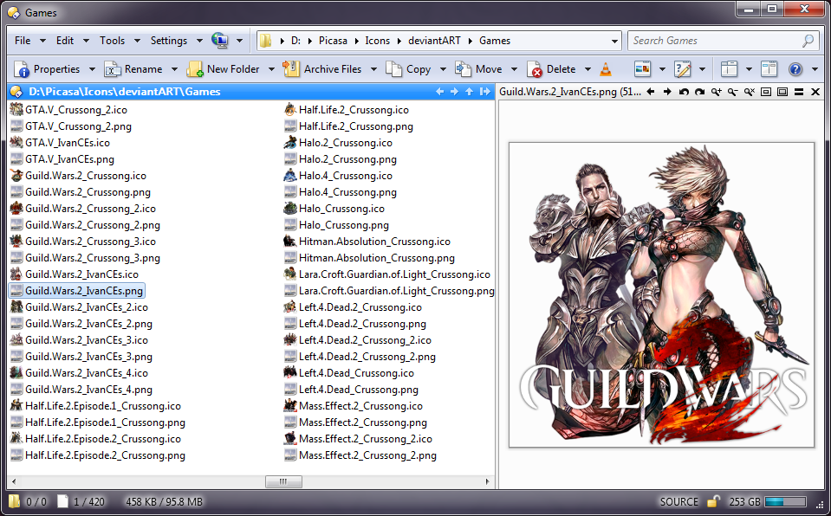
Task: Click the Copy toolbar button
Action: 408,69
